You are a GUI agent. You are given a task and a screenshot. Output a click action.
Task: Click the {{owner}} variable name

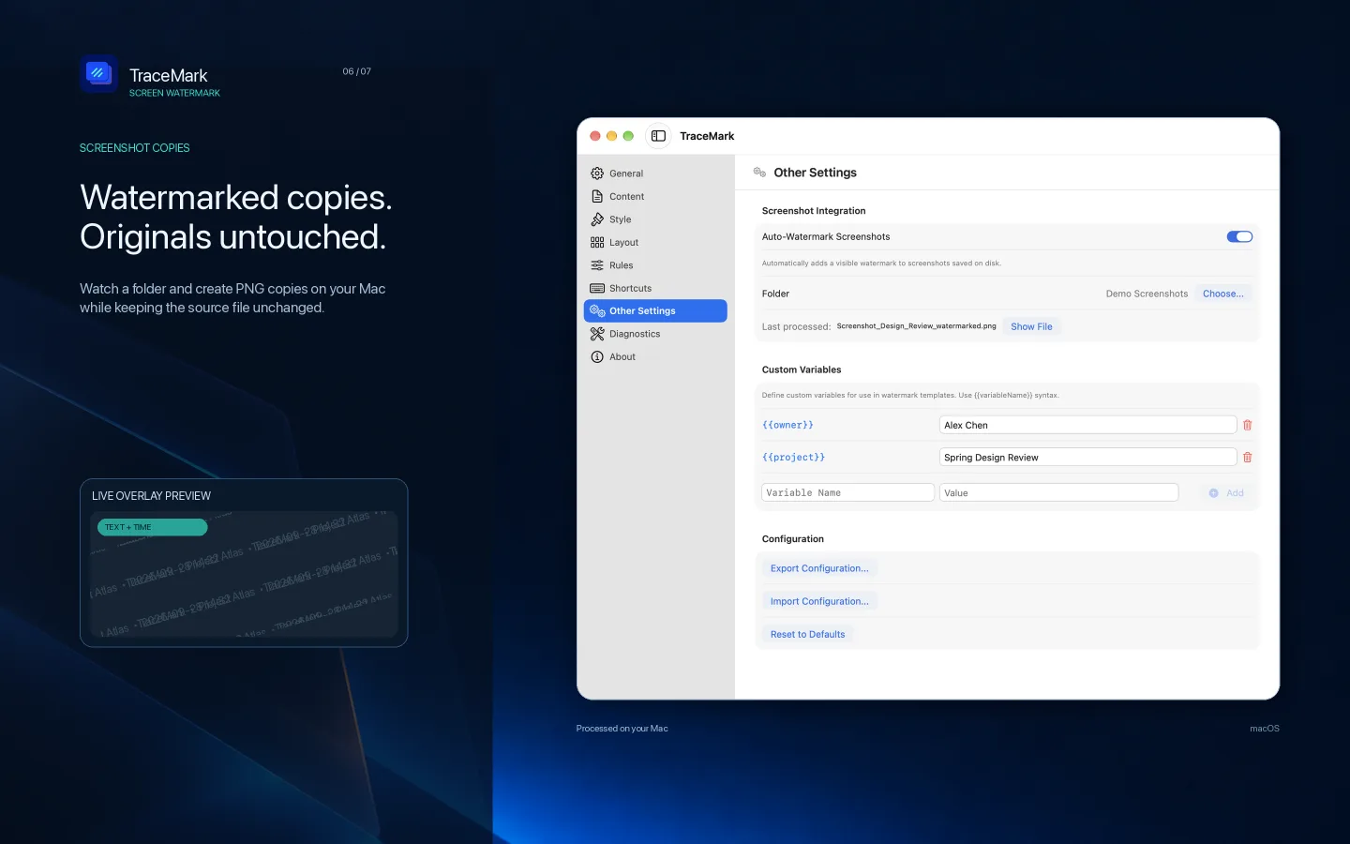tap(787, 425)
